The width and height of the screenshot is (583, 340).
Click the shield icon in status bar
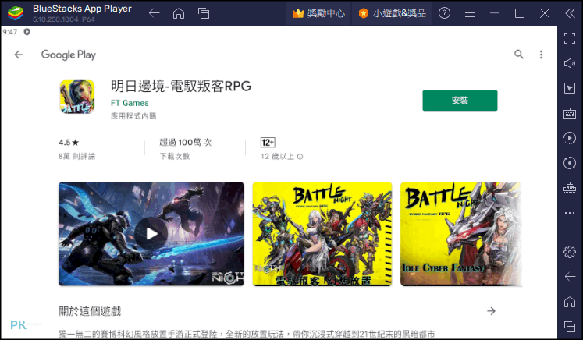(x=27, y=32)
